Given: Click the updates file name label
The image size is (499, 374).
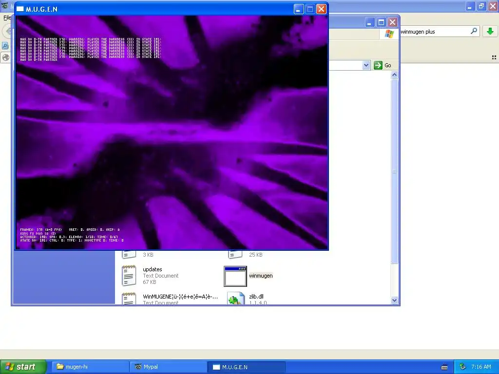Looking at the screenshot, I should (153, 269).
